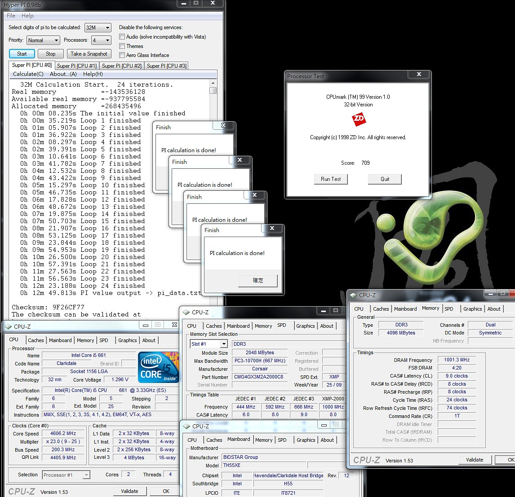This screenshot has width=515, height=497.
Task: Switch to the Super PI [CPU #2] tab
Action: click(122, 66)
